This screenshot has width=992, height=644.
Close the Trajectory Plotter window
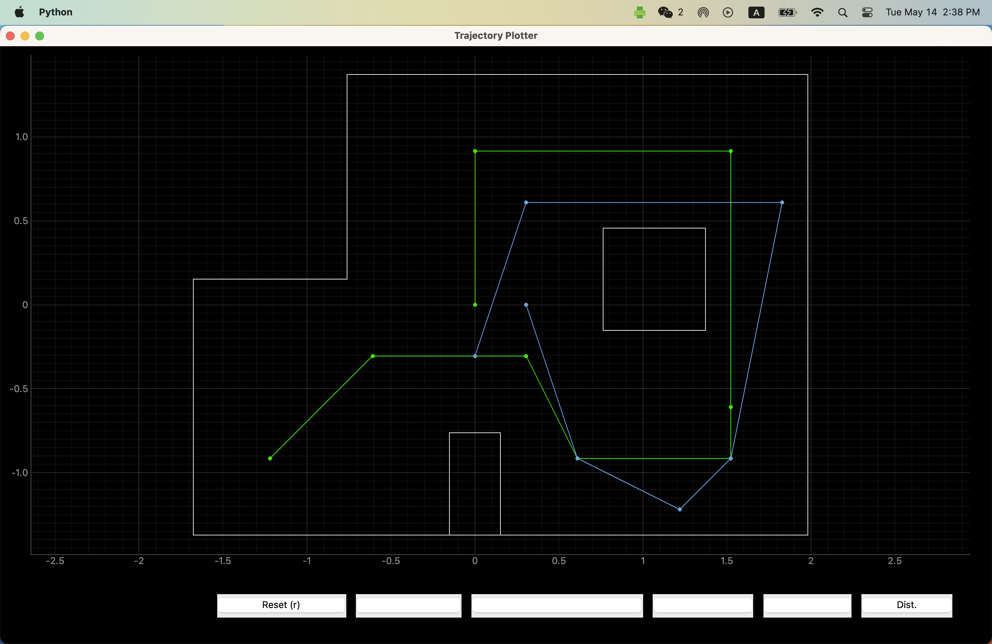click(10, 36)
